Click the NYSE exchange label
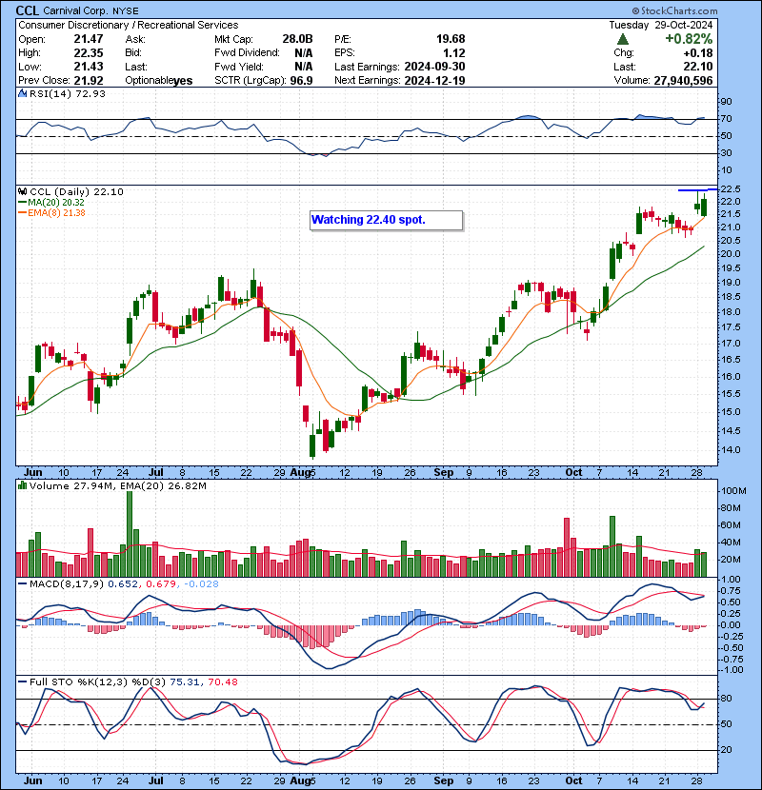The image size is (762, 790). tap(126, 11)
